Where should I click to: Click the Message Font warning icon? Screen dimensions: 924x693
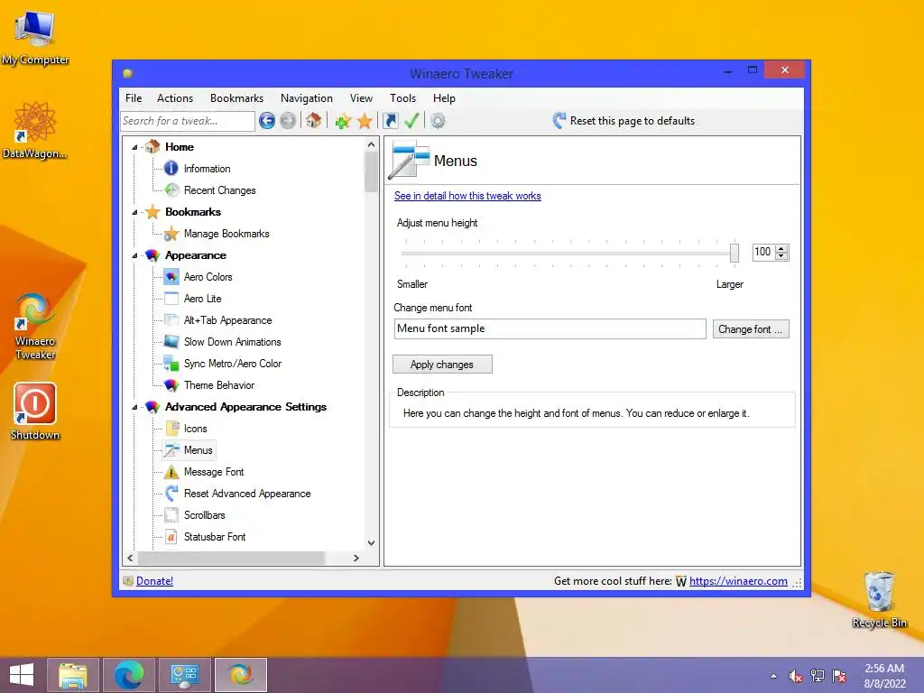[x=171, y=472]
